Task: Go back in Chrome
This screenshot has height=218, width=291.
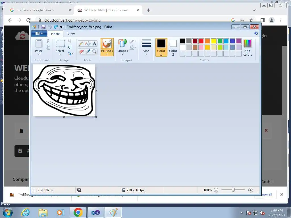Action: (10, 20)
